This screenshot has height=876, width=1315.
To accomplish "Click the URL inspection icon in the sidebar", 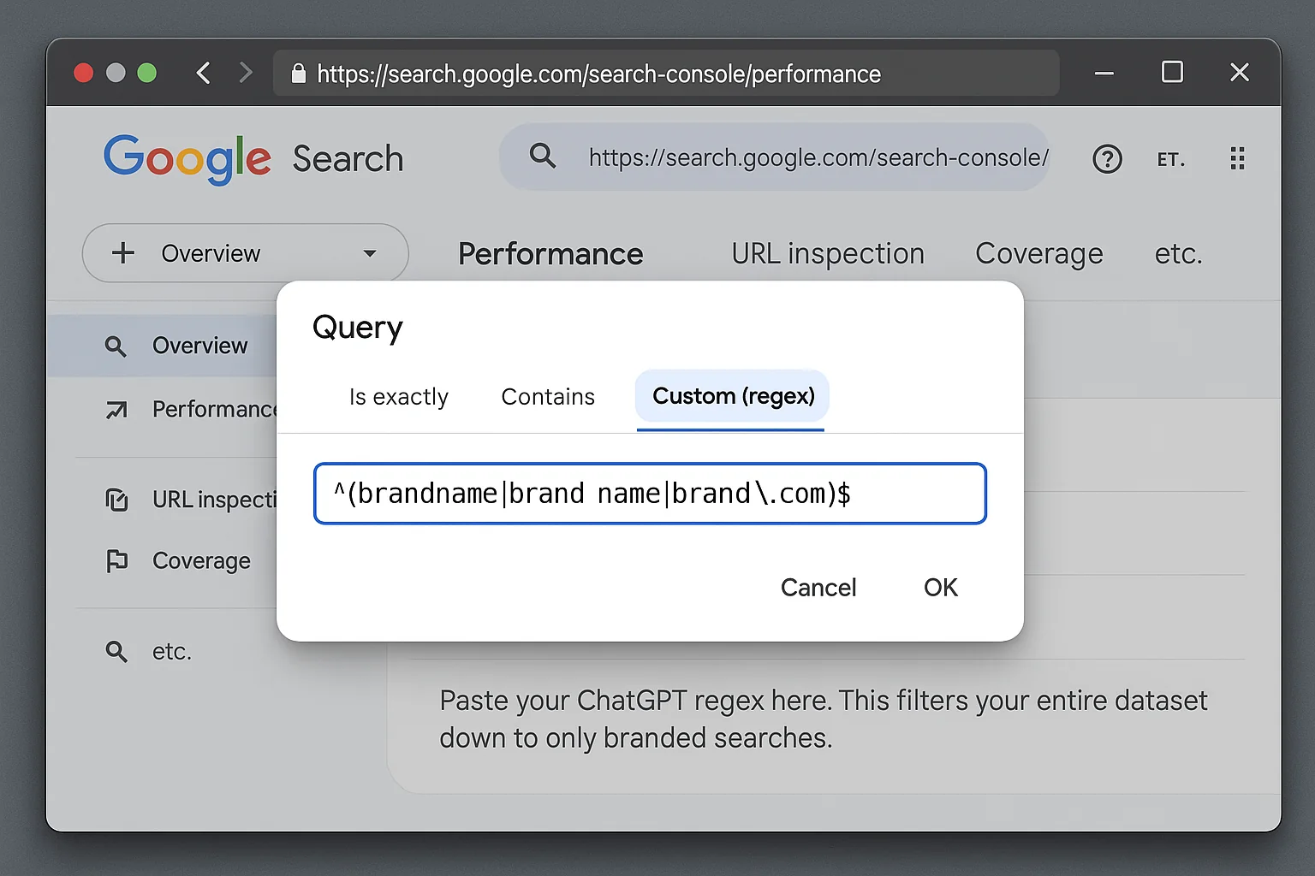I will (x=116, y=500).
